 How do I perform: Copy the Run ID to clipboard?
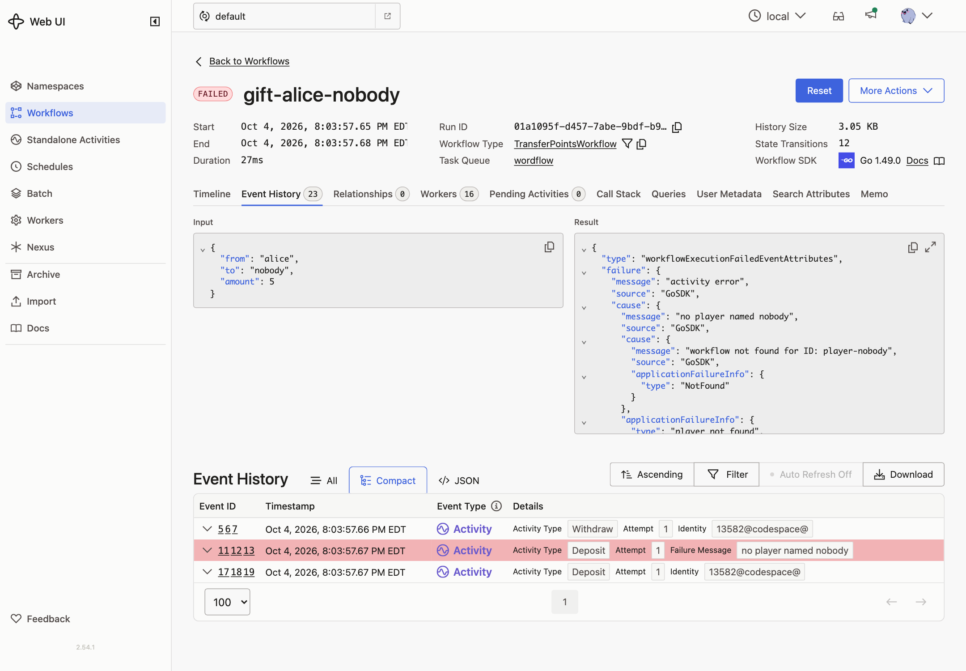tap(677, 127)
